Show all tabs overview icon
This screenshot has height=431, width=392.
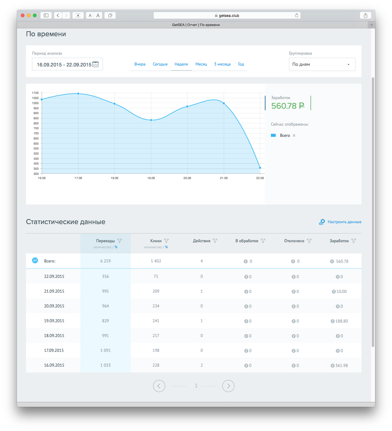click(110, 15)
